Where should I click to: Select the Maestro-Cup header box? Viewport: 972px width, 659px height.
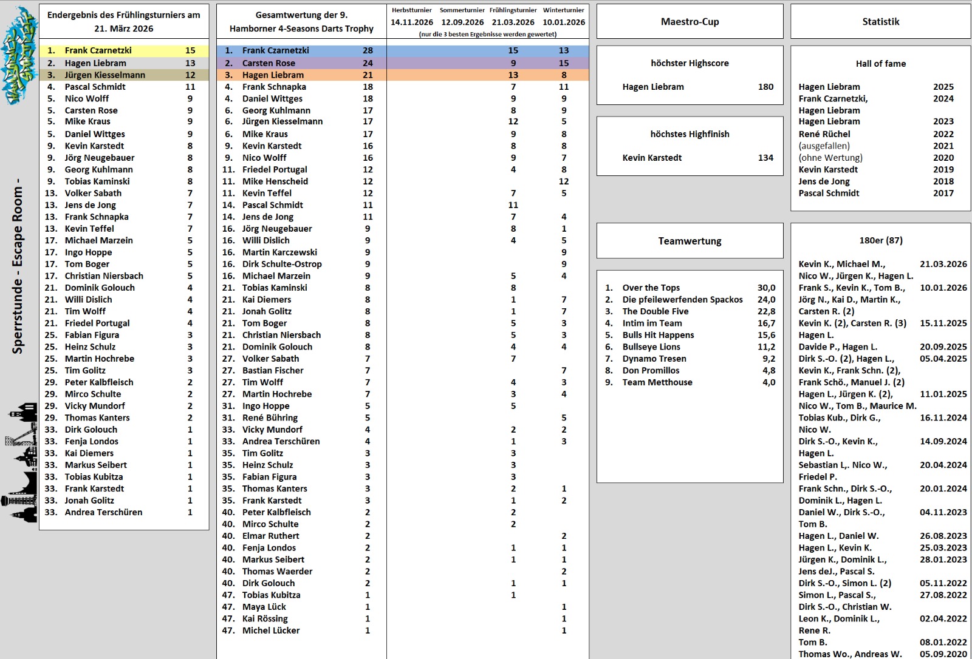point(690,22)
